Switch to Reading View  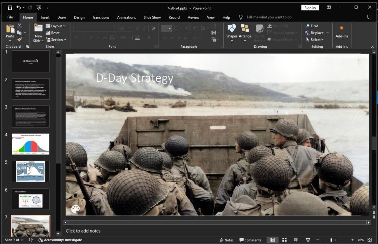tap(296, 240)
